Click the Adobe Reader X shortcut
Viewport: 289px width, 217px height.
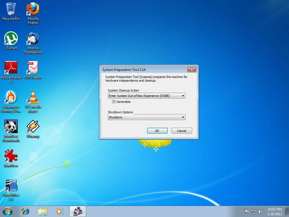(11, 72)
